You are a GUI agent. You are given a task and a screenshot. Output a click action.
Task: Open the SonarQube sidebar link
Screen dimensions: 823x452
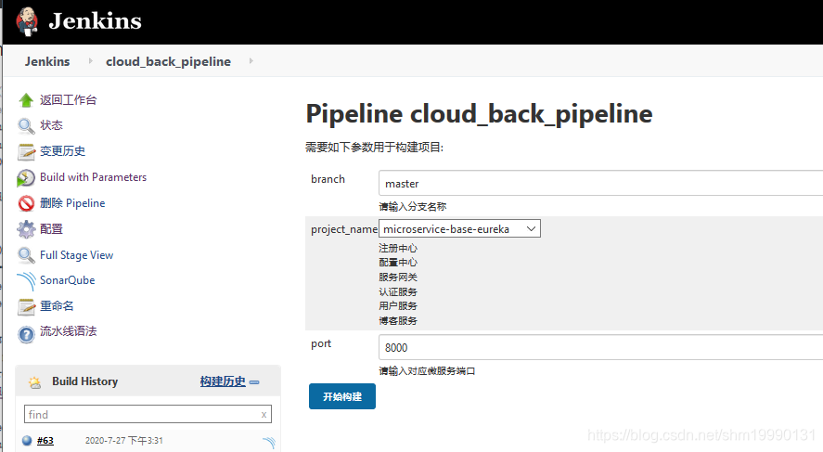67,280
